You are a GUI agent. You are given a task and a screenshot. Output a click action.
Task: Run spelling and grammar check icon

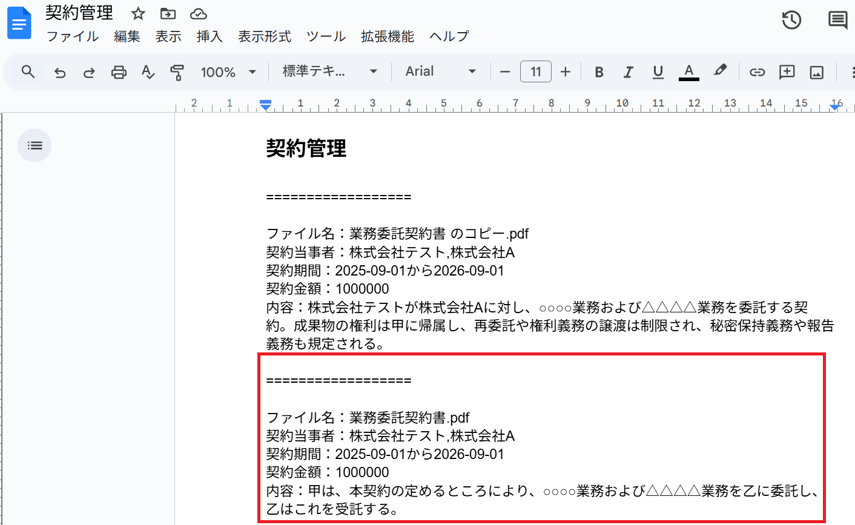pos(148,72)
